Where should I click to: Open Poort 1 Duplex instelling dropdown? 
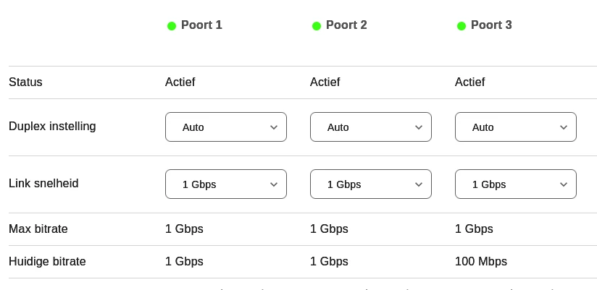tap(226, 127)
